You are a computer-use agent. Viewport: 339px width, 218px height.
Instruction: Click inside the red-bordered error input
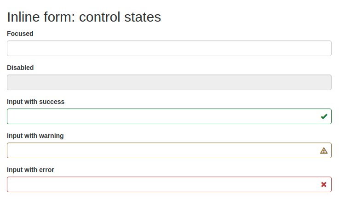click(x=161, y=184)
